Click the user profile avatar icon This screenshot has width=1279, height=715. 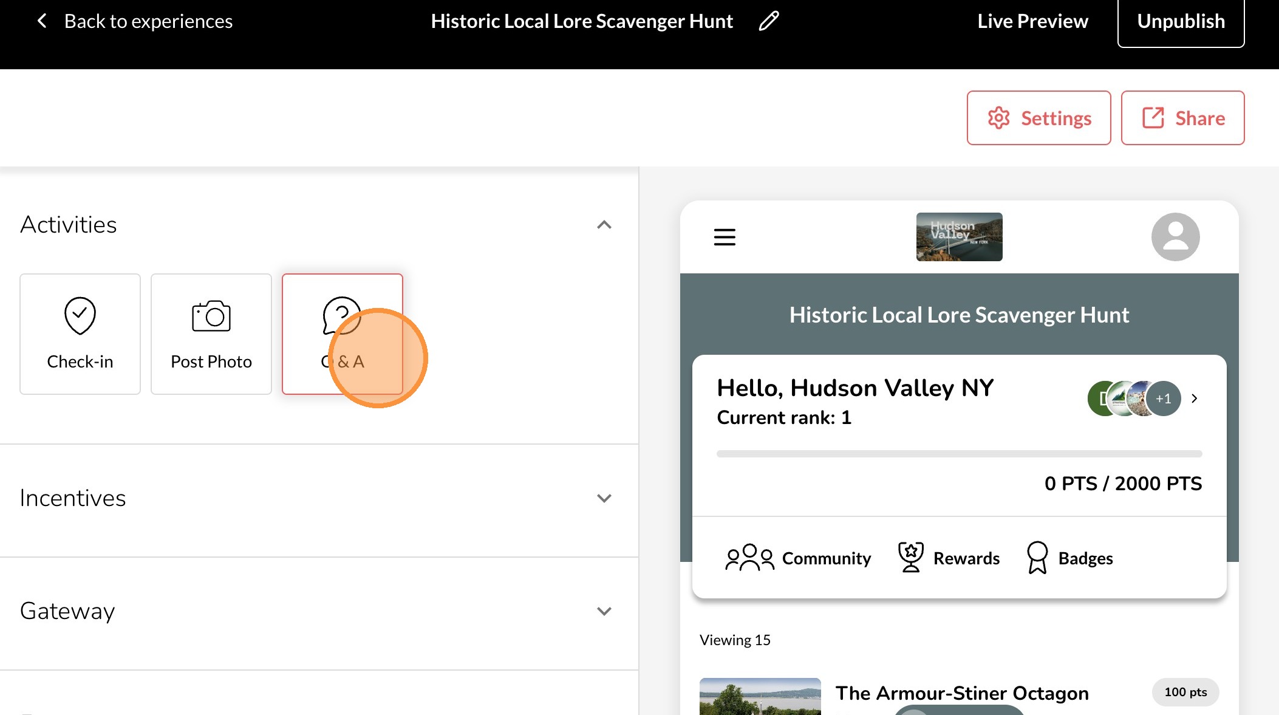pos(1175,237)
